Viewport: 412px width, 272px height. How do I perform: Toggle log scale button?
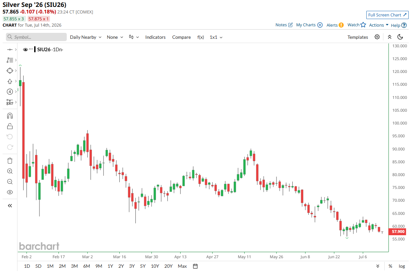pos(402,266)
